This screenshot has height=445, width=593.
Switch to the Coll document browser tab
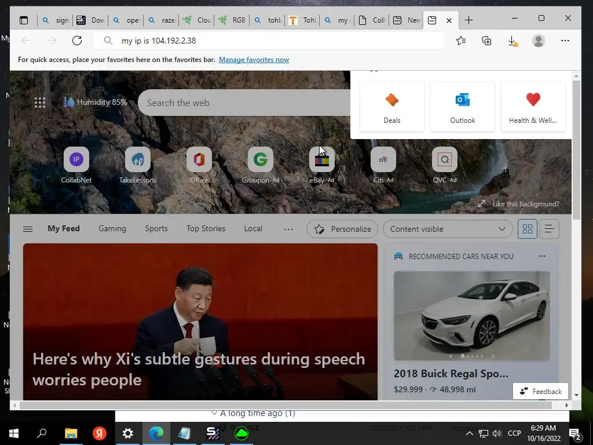[372, 20]
